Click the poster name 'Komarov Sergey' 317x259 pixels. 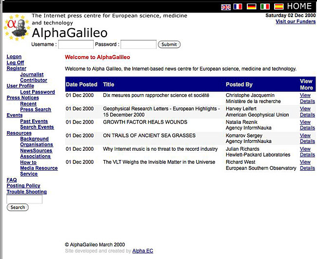point(244,136)
